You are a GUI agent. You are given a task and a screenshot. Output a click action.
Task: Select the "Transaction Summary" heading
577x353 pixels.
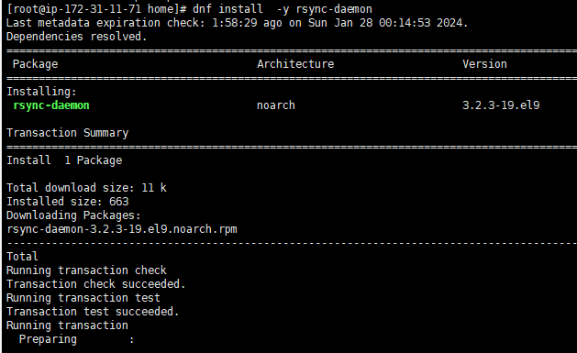coord(67,133)
